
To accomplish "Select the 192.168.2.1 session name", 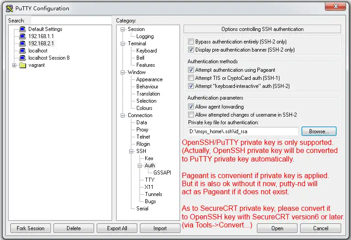I will [x=41, y=44].
